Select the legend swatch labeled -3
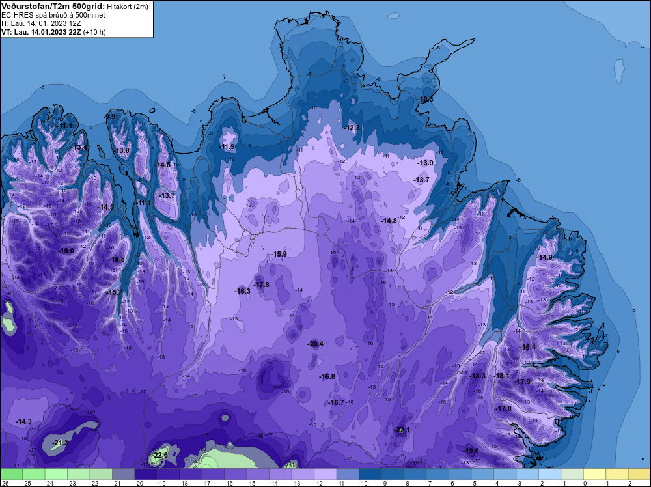This screenshot has height=487, width=651. (527, 474)
